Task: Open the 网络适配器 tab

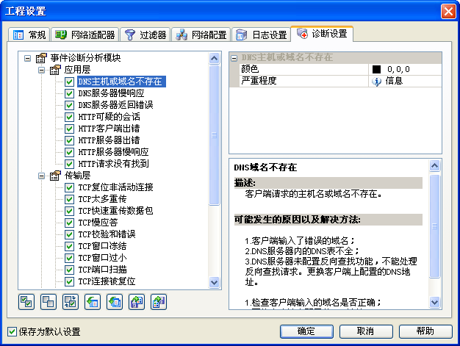Action: [85, 35]
